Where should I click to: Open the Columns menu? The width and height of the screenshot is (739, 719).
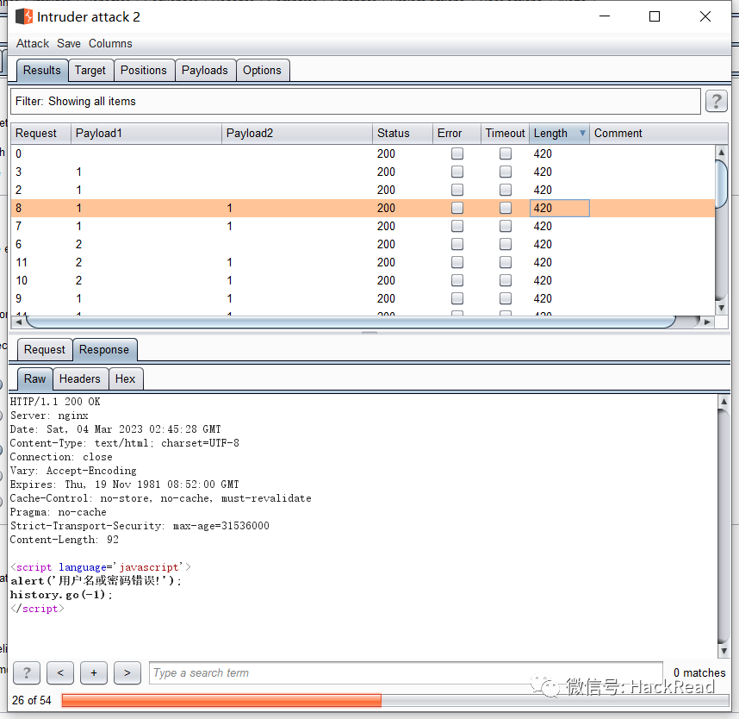[x=110, y=43]
